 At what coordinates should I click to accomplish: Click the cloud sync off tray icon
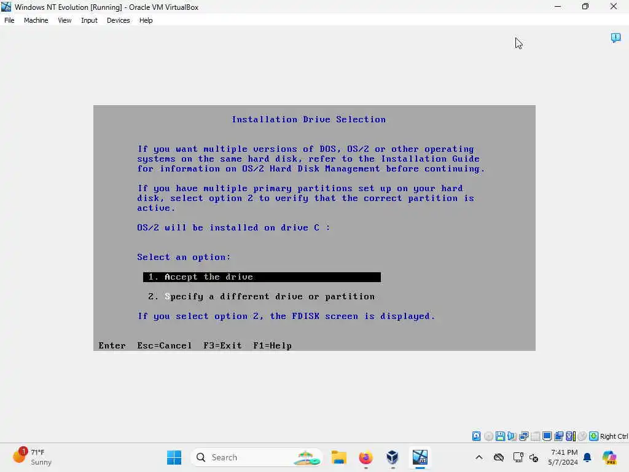pyautogui.click(x=499, y=457)
